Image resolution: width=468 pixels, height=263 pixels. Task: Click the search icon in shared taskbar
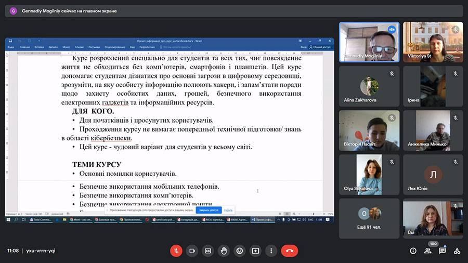[x=16, y=219]
